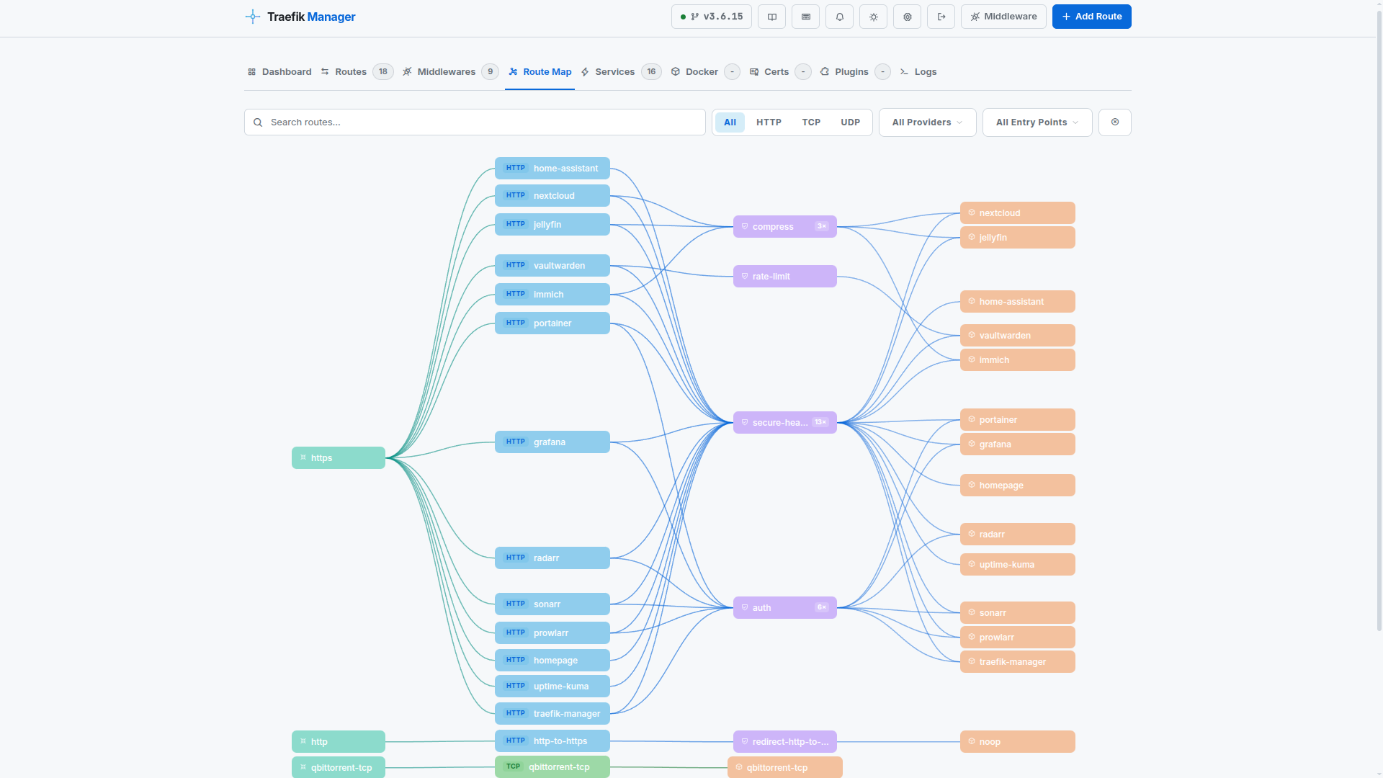Click the jellyfin service node
This screenshot has width=1383, height=778.
tap(1018, 238)
